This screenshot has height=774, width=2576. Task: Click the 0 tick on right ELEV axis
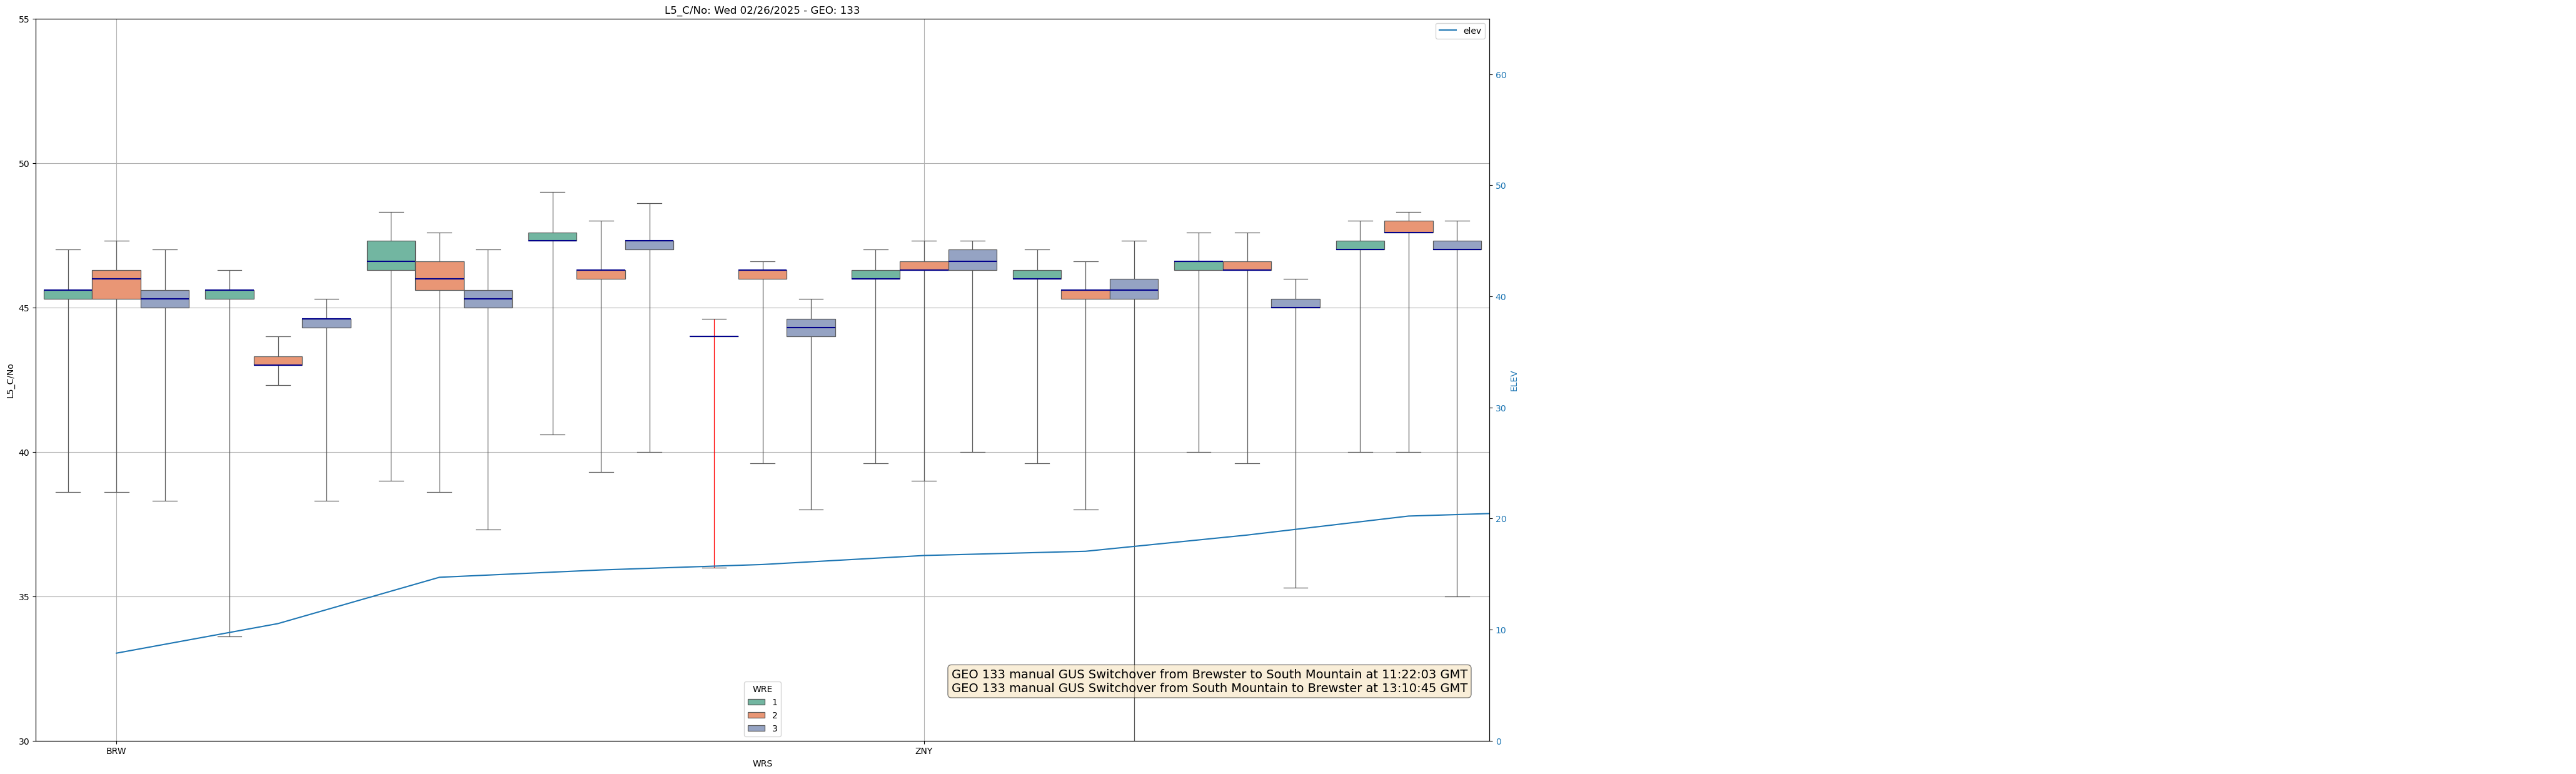coord(1498,741)
